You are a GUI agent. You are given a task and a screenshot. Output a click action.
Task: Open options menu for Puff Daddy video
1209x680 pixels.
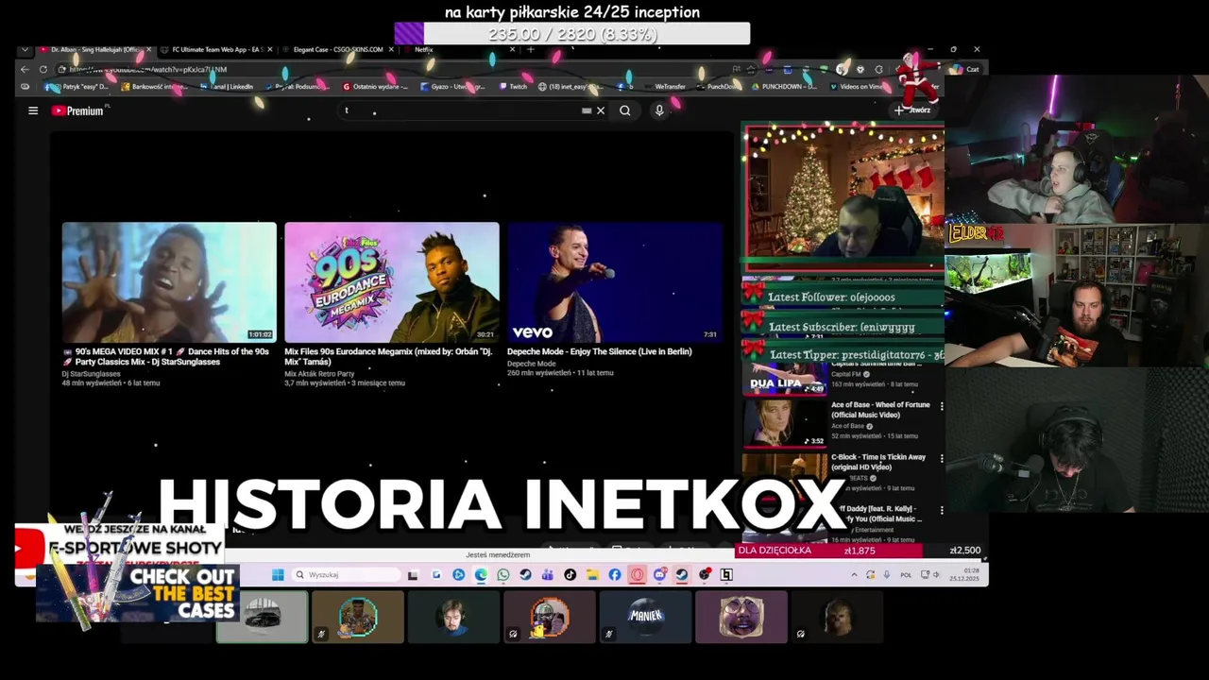[x=941, y=510]
